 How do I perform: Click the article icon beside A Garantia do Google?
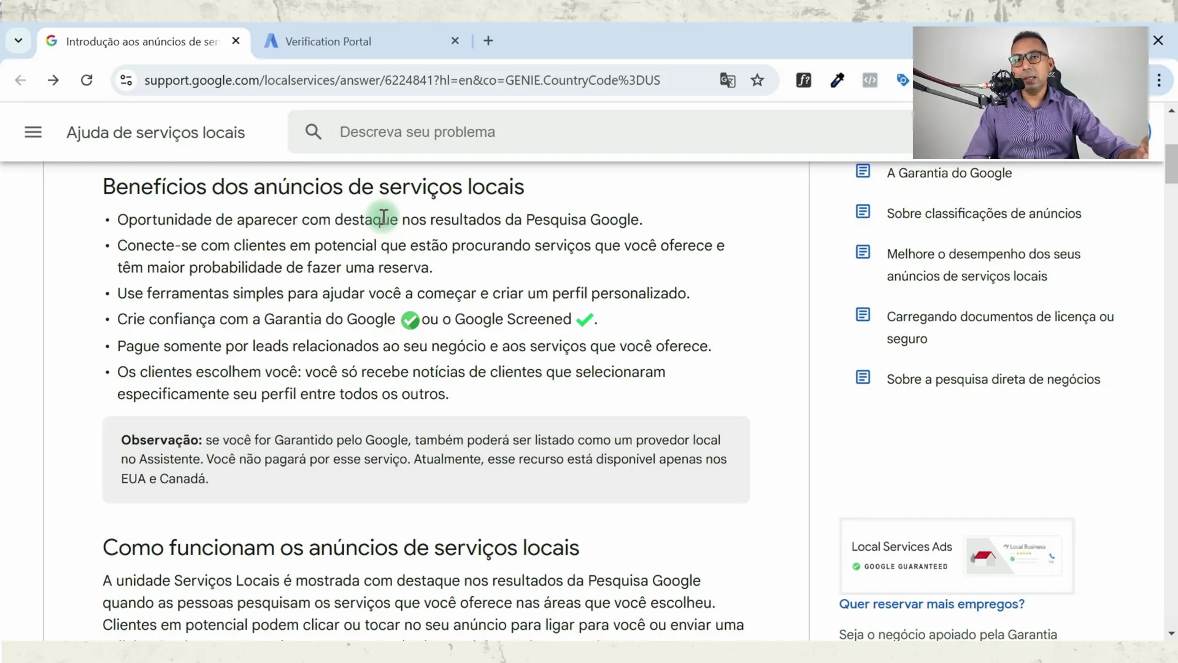coord(863,171)
